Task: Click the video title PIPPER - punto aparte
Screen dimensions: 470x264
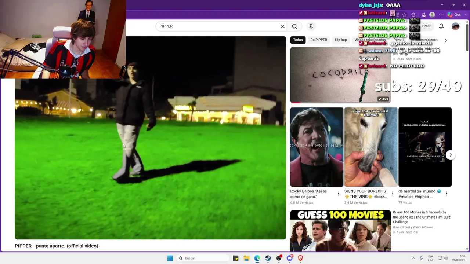Action: 57,246
